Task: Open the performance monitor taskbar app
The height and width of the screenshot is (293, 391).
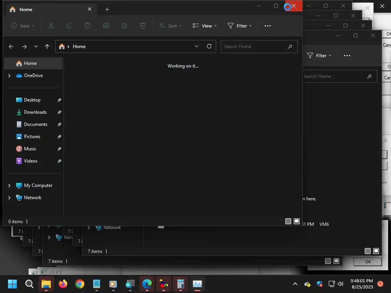Action: click(x=197, y=284)
